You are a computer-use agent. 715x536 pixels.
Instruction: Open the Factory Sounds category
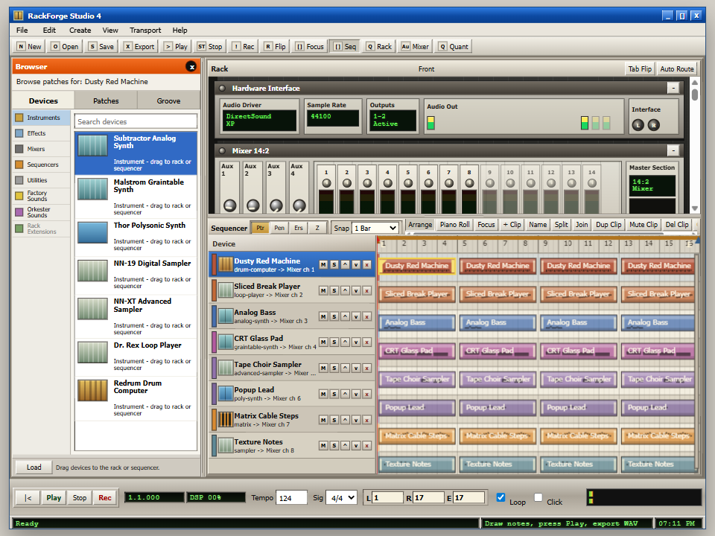point(41,196)
